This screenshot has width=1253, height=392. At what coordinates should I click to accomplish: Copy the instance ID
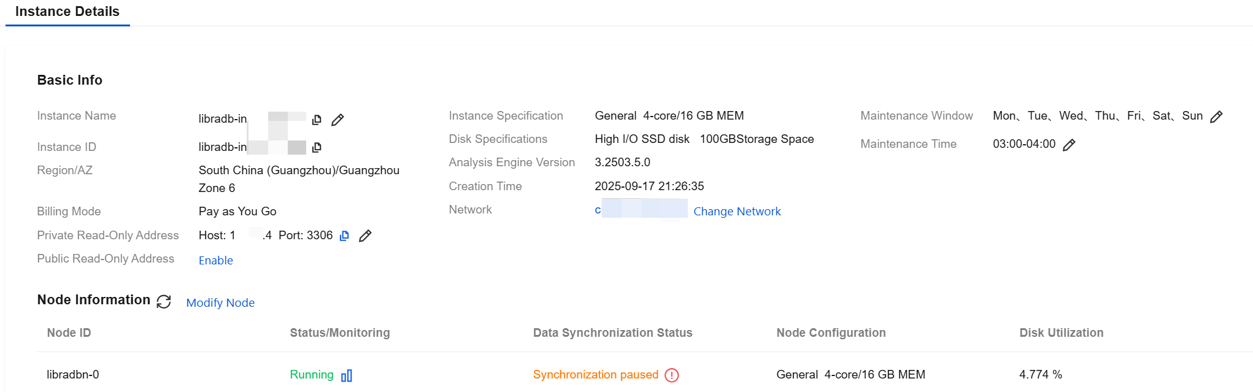tap(317, 147)
